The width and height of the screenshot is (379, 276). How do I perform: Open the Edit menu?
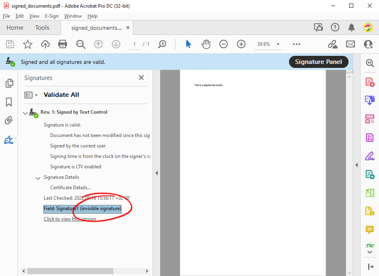pos(20,16)
